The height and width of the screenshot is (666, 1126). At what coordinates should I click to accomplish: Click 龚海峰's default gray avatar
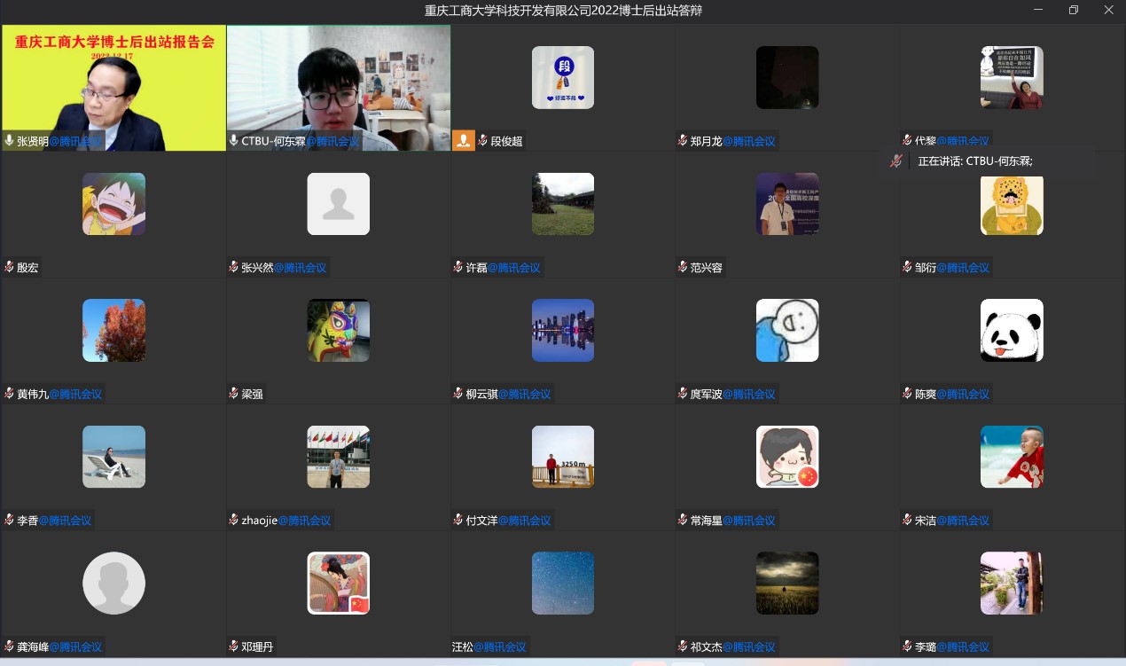(x=113, y=584)
